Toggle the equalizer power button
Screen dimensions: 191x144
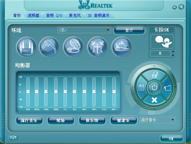[154, 88]
